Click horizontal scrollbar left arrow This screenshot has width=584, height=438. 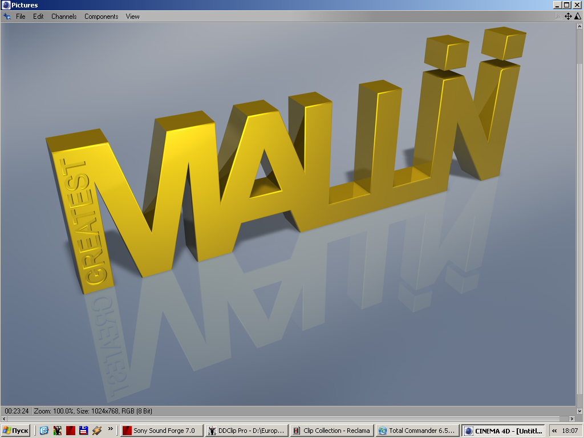coord(4,419)
